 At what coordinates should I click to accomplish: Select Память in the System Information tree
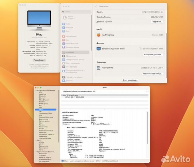42,129
